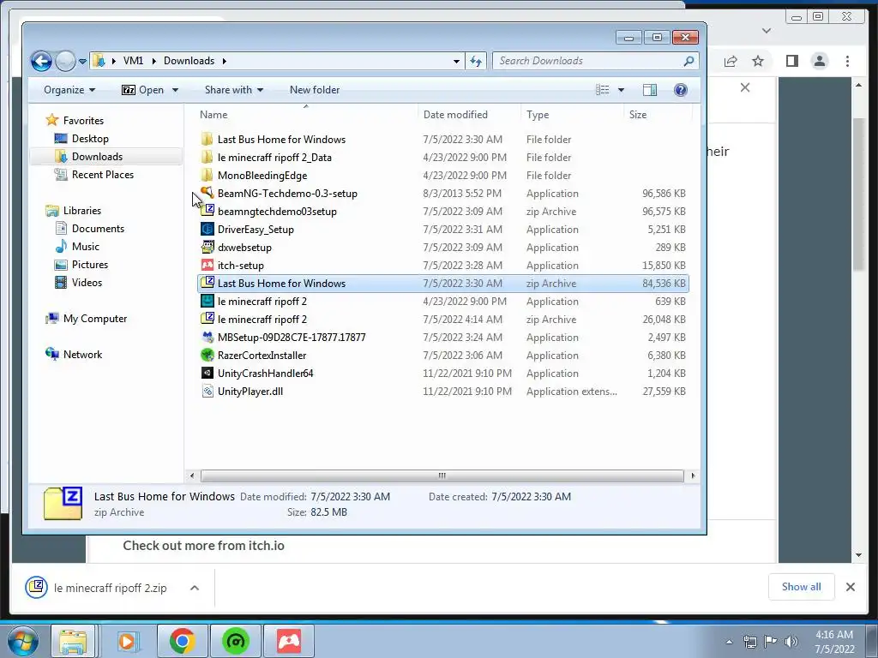Viewport: 878px width, 658px height.
Task: Expand arrow after Downloads in breadcrumb
Action: [x=224, y=61]
